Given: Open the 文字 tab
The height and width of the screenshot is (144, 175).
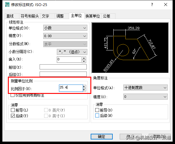Looking at the screenshot, I should click(x=47, y=16).
